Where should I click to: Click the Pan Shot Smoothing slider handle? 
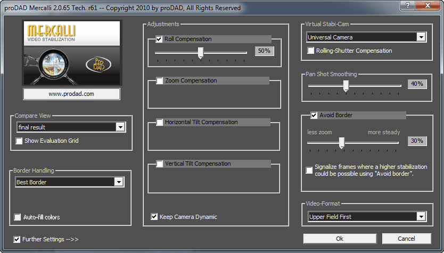(346, 86)
